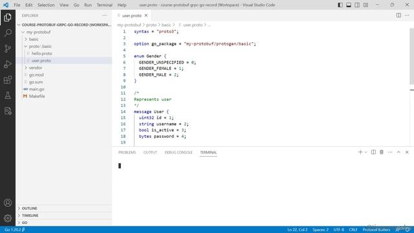Open editor more actions ellipsis

[x=407, y=16]
